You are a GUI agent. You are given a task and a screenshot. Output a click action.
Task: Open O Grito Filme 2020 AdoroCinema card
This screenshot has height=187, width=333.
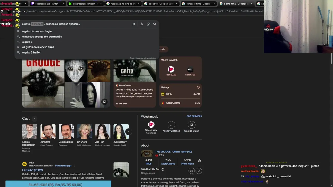(135, 84)
